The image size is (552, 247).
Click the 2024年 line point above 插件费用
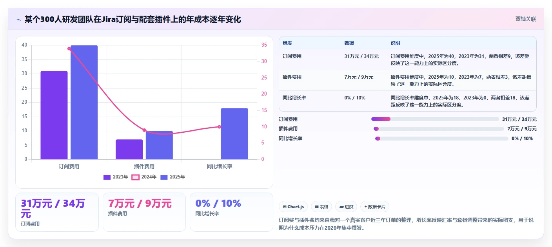pyautogui.click(x=144, y=130)
